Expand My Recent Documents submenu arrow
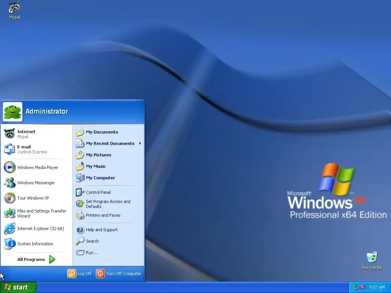This screenshot has width=391, height=293. click(x=140, y=143)
